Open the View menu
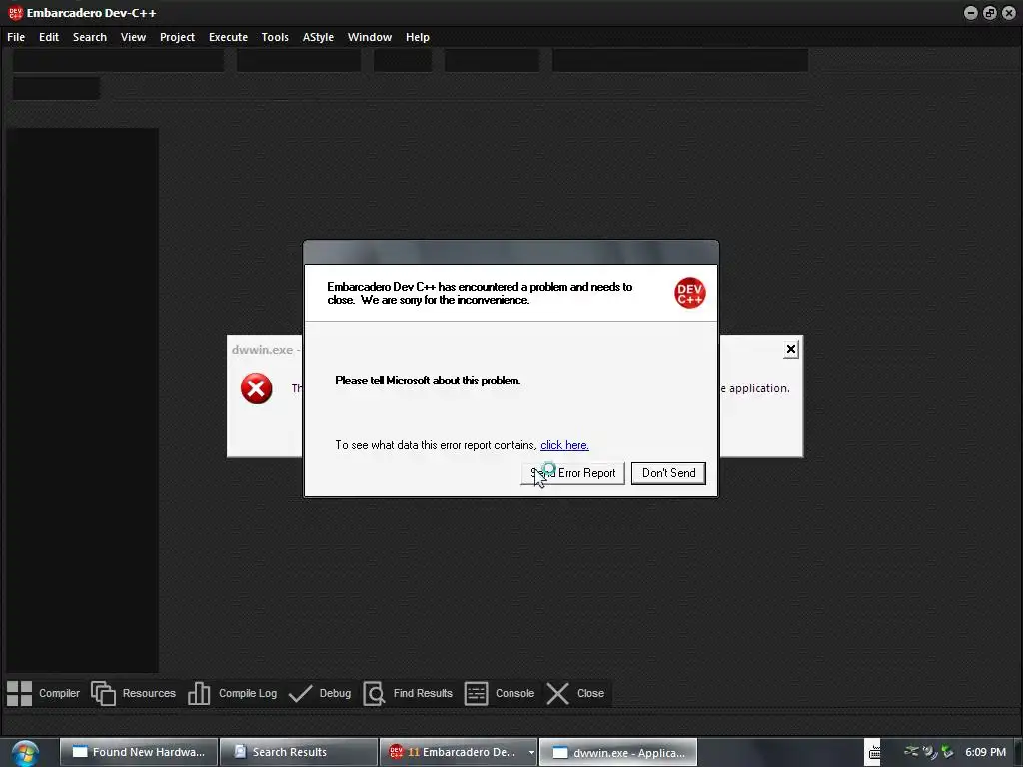Viewport: 1023px width, 767px height. click(133, 37)
